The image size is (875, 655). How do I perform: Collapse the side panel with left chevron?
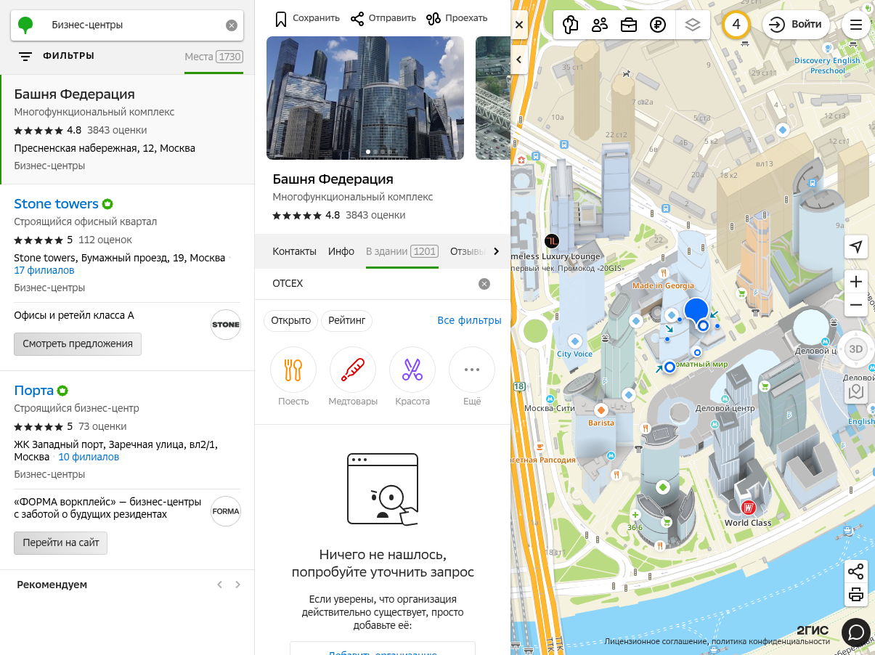pyautogui.click(x=519, y=59)
